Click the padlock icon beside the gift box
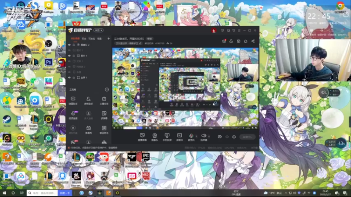351x197 pixels. (x=231, y=41)
